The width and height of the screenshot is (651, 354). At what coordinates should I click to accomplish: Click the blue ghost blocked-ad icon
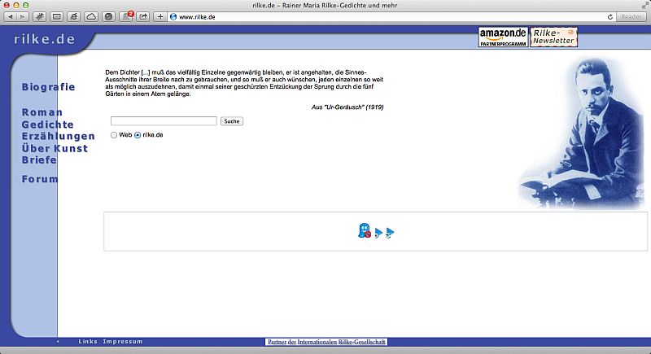[365, 232]
